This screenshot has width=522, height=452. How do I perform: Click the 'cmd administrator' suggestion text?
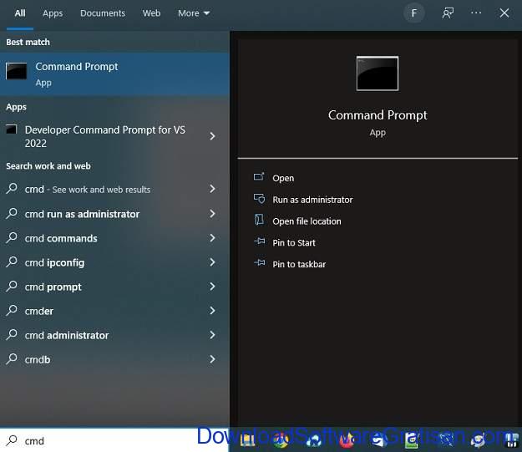click(67, 335)
